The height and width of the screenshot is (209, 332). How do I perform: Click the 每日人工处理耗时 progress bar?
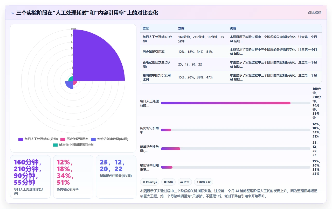[x=236, y=103]
